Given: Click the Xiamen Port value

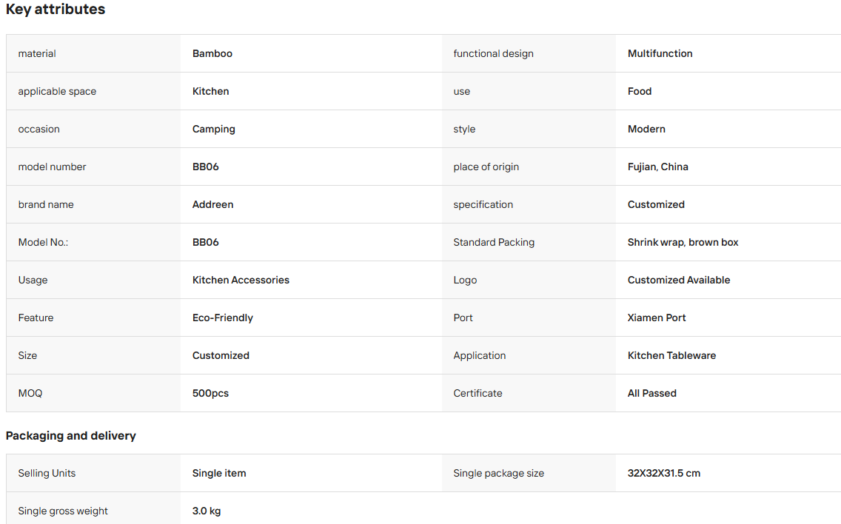Looking at the screenshot, I should 657,318.
